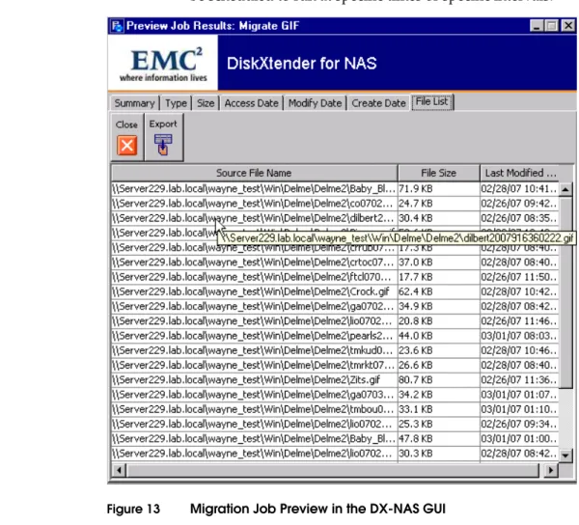Click horizontal scrollbar left arrow
Viewport: 579px width, 525px height.
point(119,470)
